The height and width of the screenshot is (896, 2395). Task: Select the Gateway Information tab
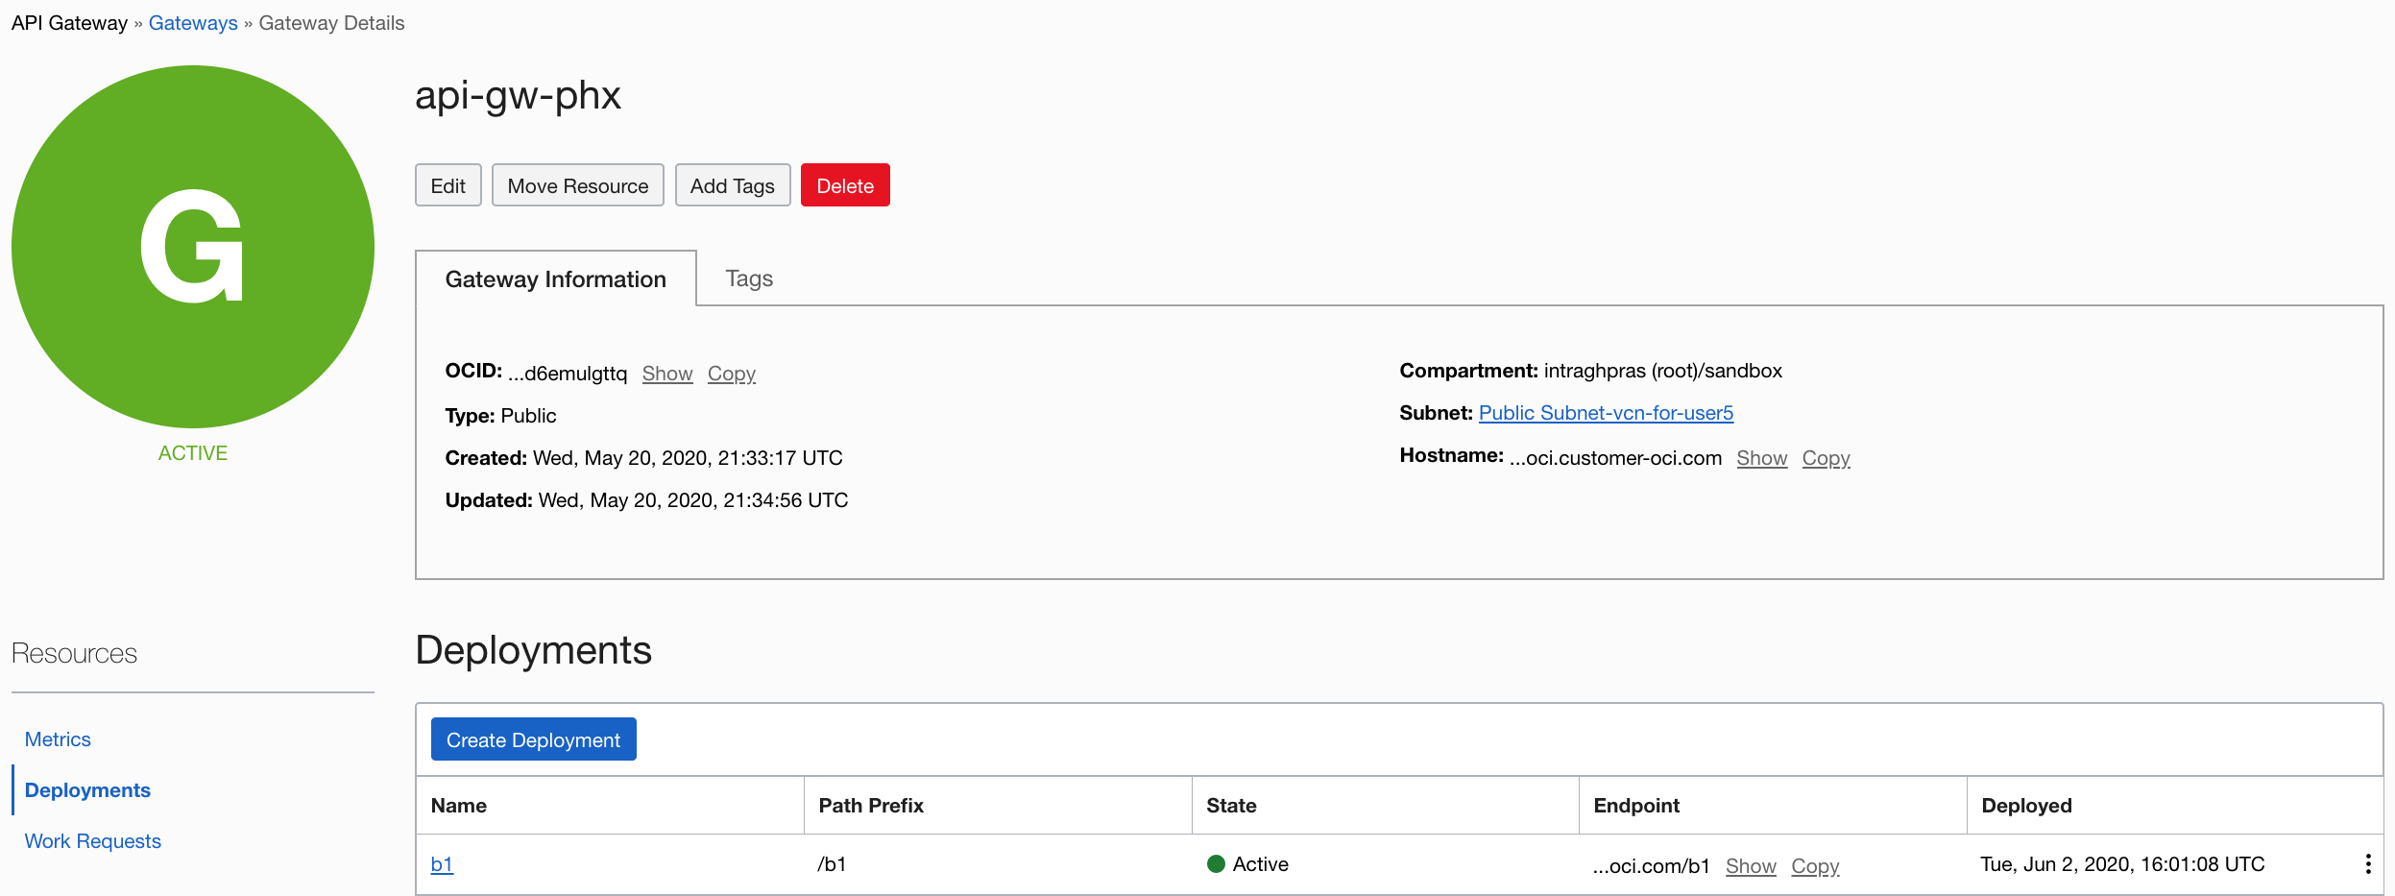(555, 279)
